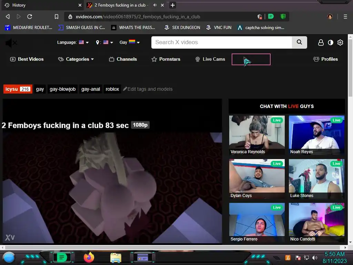
Task: Click the Search X videos field
Action: point(222,42)
